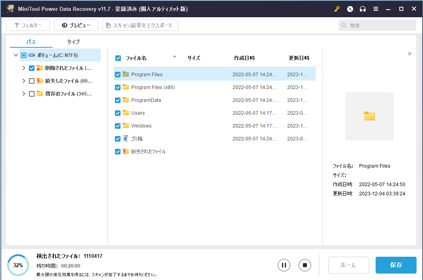Click the 削除されたファイル red-x folder icon
423x280 pixels.
pyautogui.click(x=40, y=68)
